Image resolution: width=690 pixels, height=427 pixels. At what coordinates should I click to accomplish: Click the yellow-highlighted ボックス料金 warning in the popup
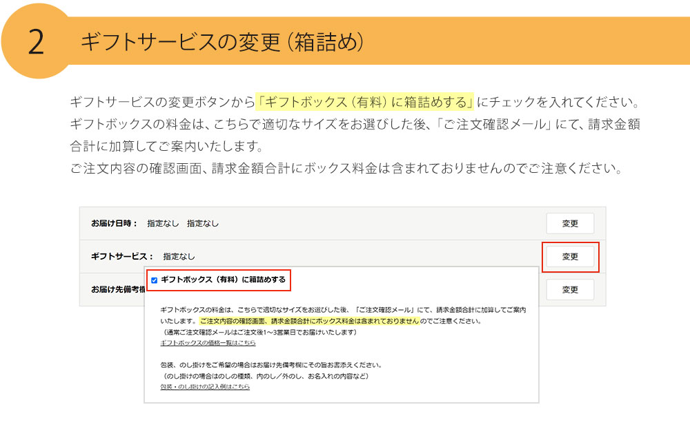[309, 321]
